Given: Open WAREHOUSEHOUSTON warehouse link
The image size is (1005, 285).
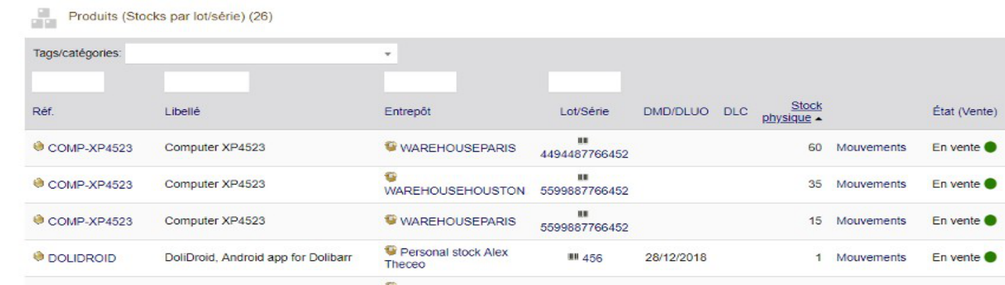Looking at the screenshot, I should 455,190.
